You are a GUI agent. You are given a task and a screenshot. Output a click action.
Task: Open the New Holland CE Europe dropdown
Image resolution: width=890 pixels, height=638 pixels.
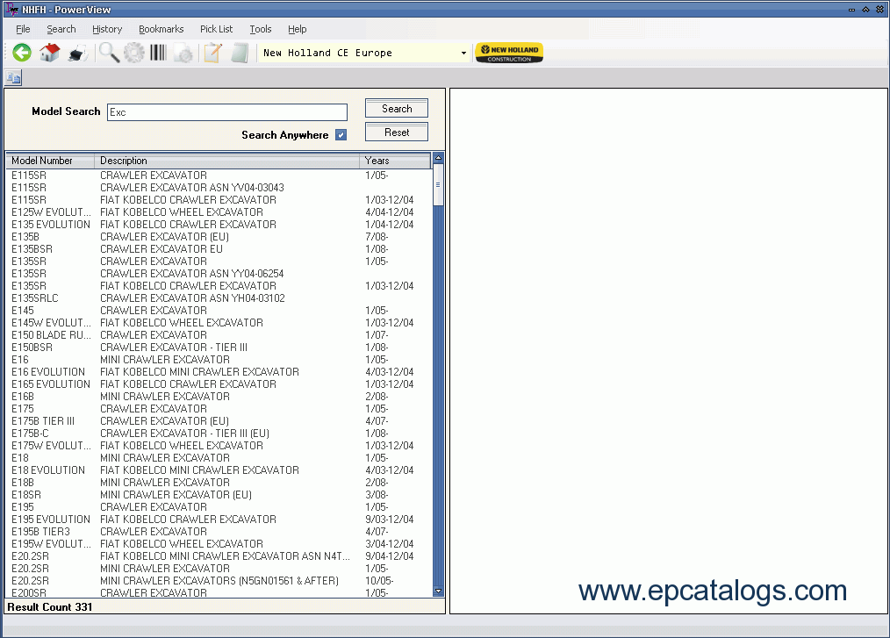(463, 53)
